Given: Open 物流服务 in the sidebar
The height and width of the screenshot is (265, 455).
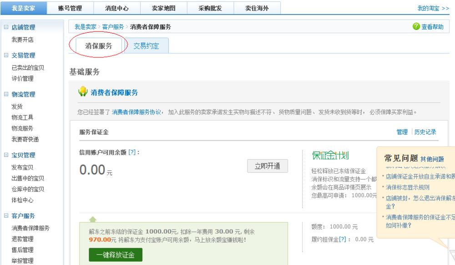Looking at the screenshot, I should (x=23, y=128).
